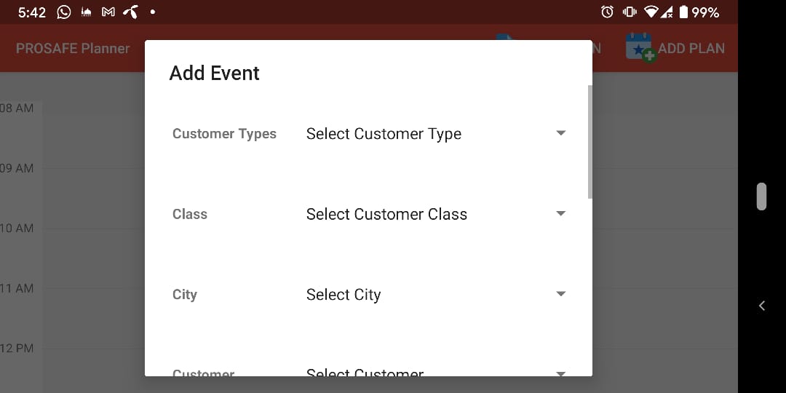This screenshot has width=786, height=393.
Task: Tap the PROSAFE Planner title
Action: [73, 49]
